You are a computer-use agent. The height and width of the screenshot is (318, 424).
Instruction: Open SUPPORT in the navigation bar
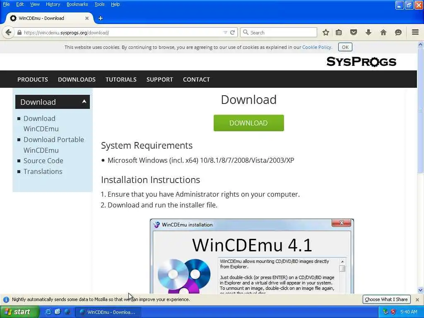pos(159,79)
